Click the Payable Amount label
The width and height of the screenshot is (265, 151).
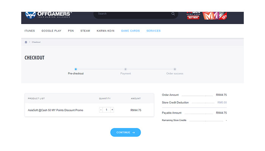[x=171, y=113]
